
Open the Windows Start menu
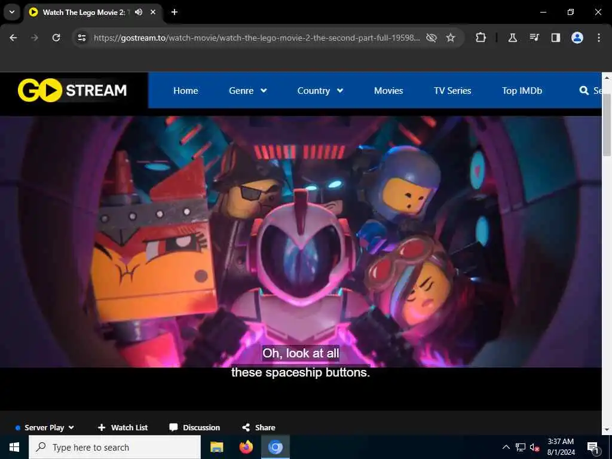[x=14, y=447]
